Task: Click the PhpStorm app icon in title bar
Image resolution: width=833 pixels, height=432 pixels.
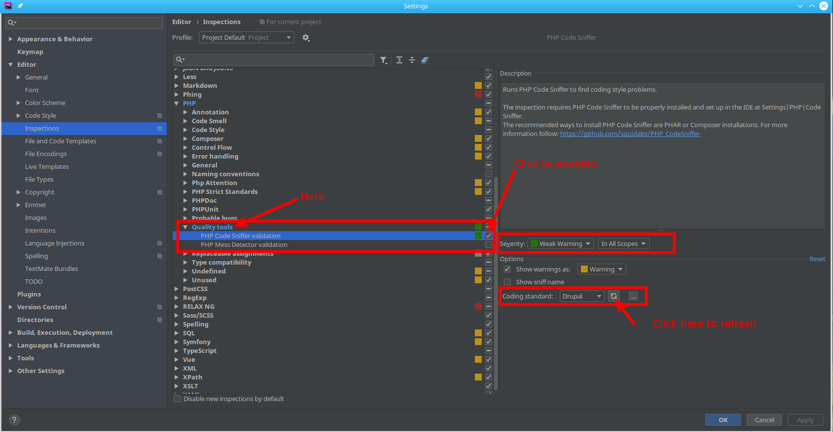Action: coord(8,6)
